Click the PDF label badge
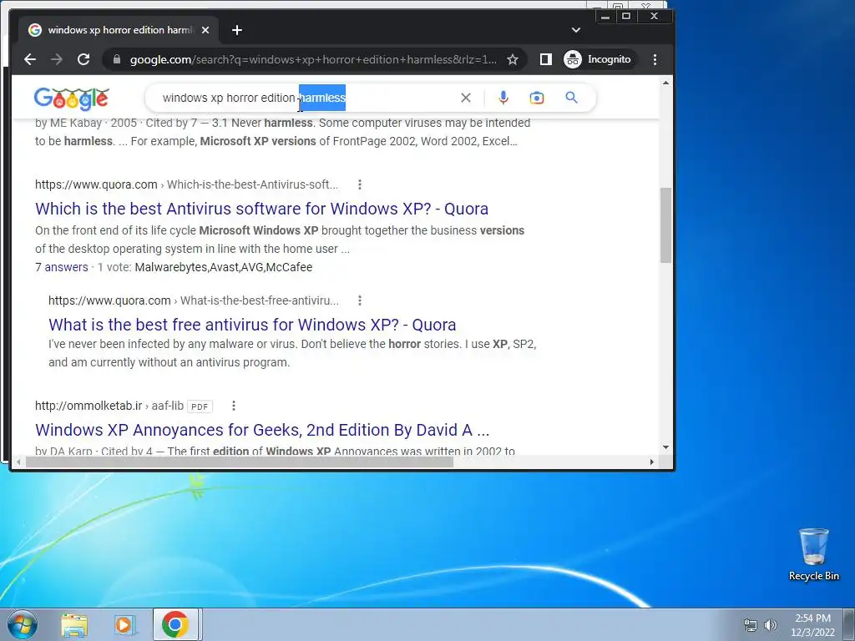The width and height of the screenshot is (855, 641). [x=200, y=406]
